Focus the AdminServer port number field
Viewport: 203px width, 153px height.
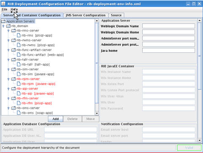tap(168, 38)
